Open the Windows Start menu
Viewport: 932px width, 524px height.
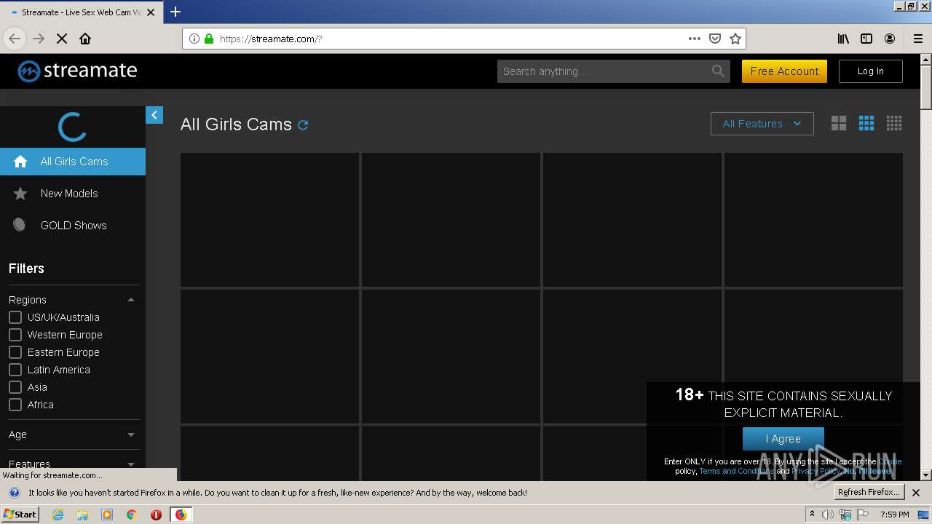point(20,515)
